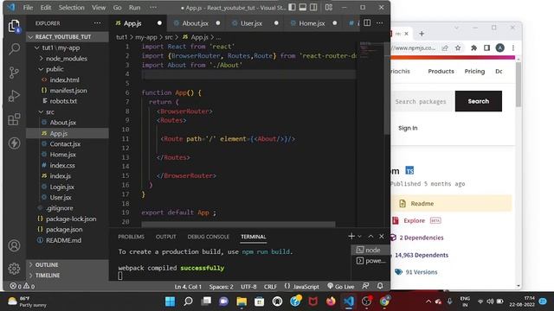The image size is (554, 311).
Task: Change end of line sequence CRLF
Action: pyautogui.click(x=270, y=286)
